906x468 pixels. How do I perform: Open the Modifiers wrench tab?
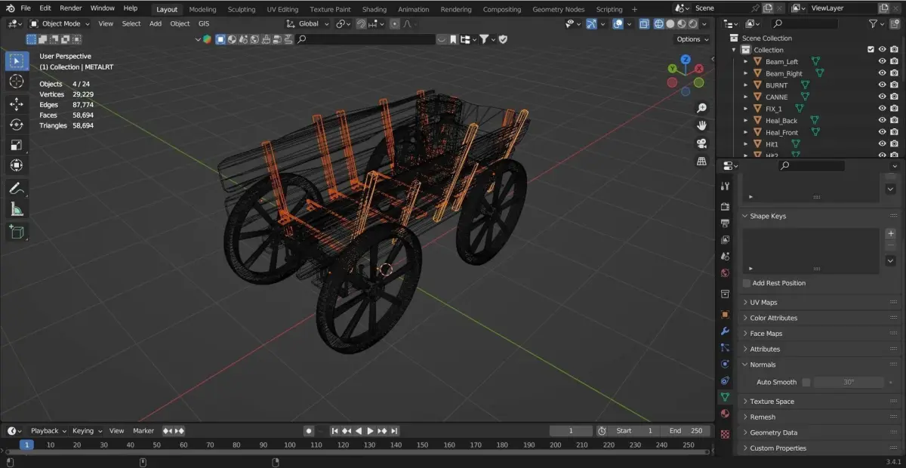pyautogui.click(x=725, y=331)
